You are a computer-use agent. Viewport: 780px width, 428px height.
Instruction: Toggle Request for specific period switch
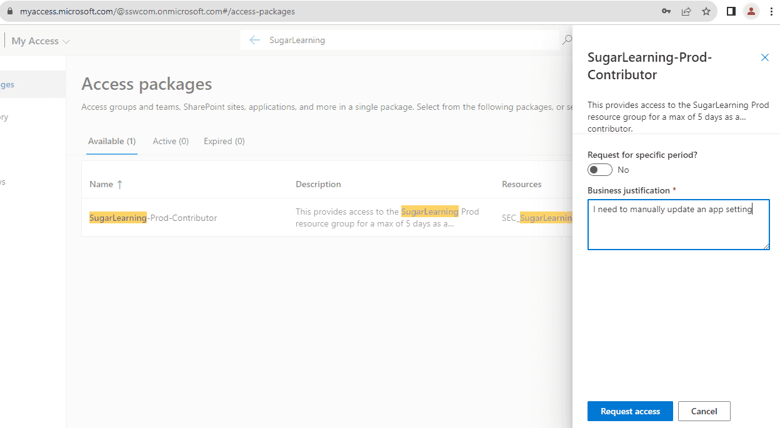(x=600, y=170)
